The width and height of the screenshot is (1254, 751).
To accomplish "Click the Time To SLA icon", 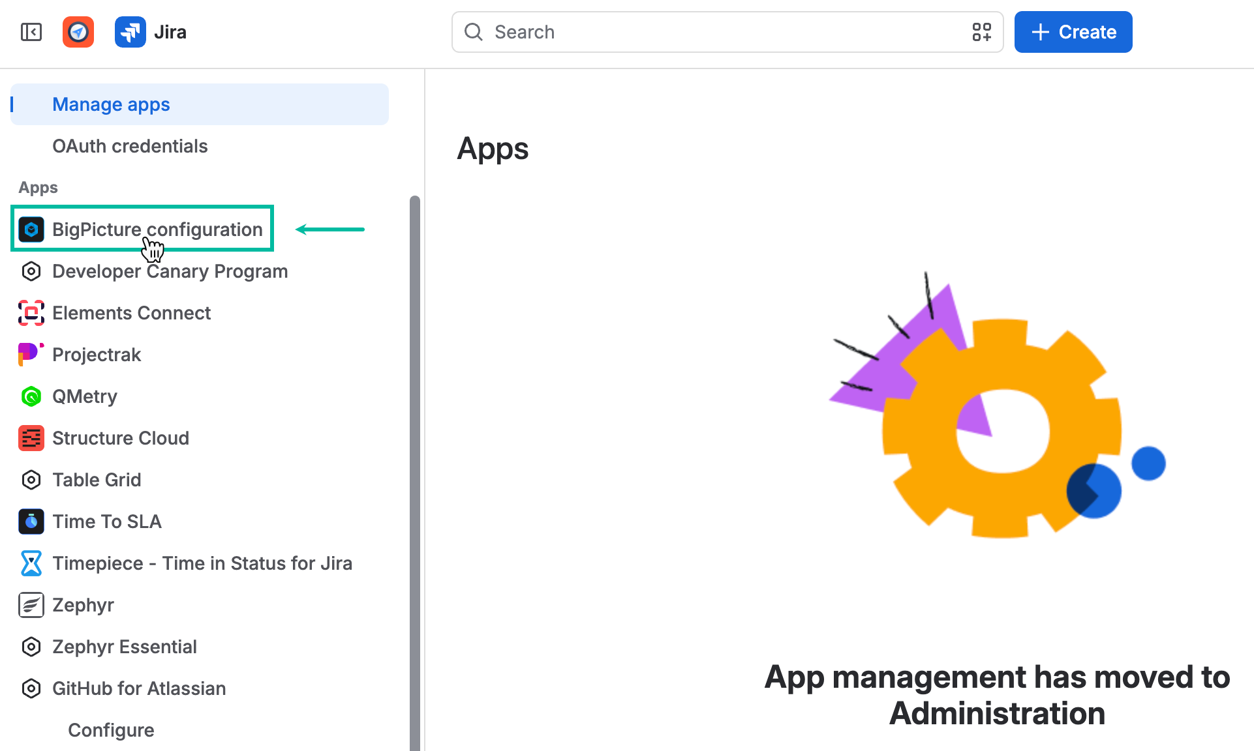I will (x=31, y=522).
